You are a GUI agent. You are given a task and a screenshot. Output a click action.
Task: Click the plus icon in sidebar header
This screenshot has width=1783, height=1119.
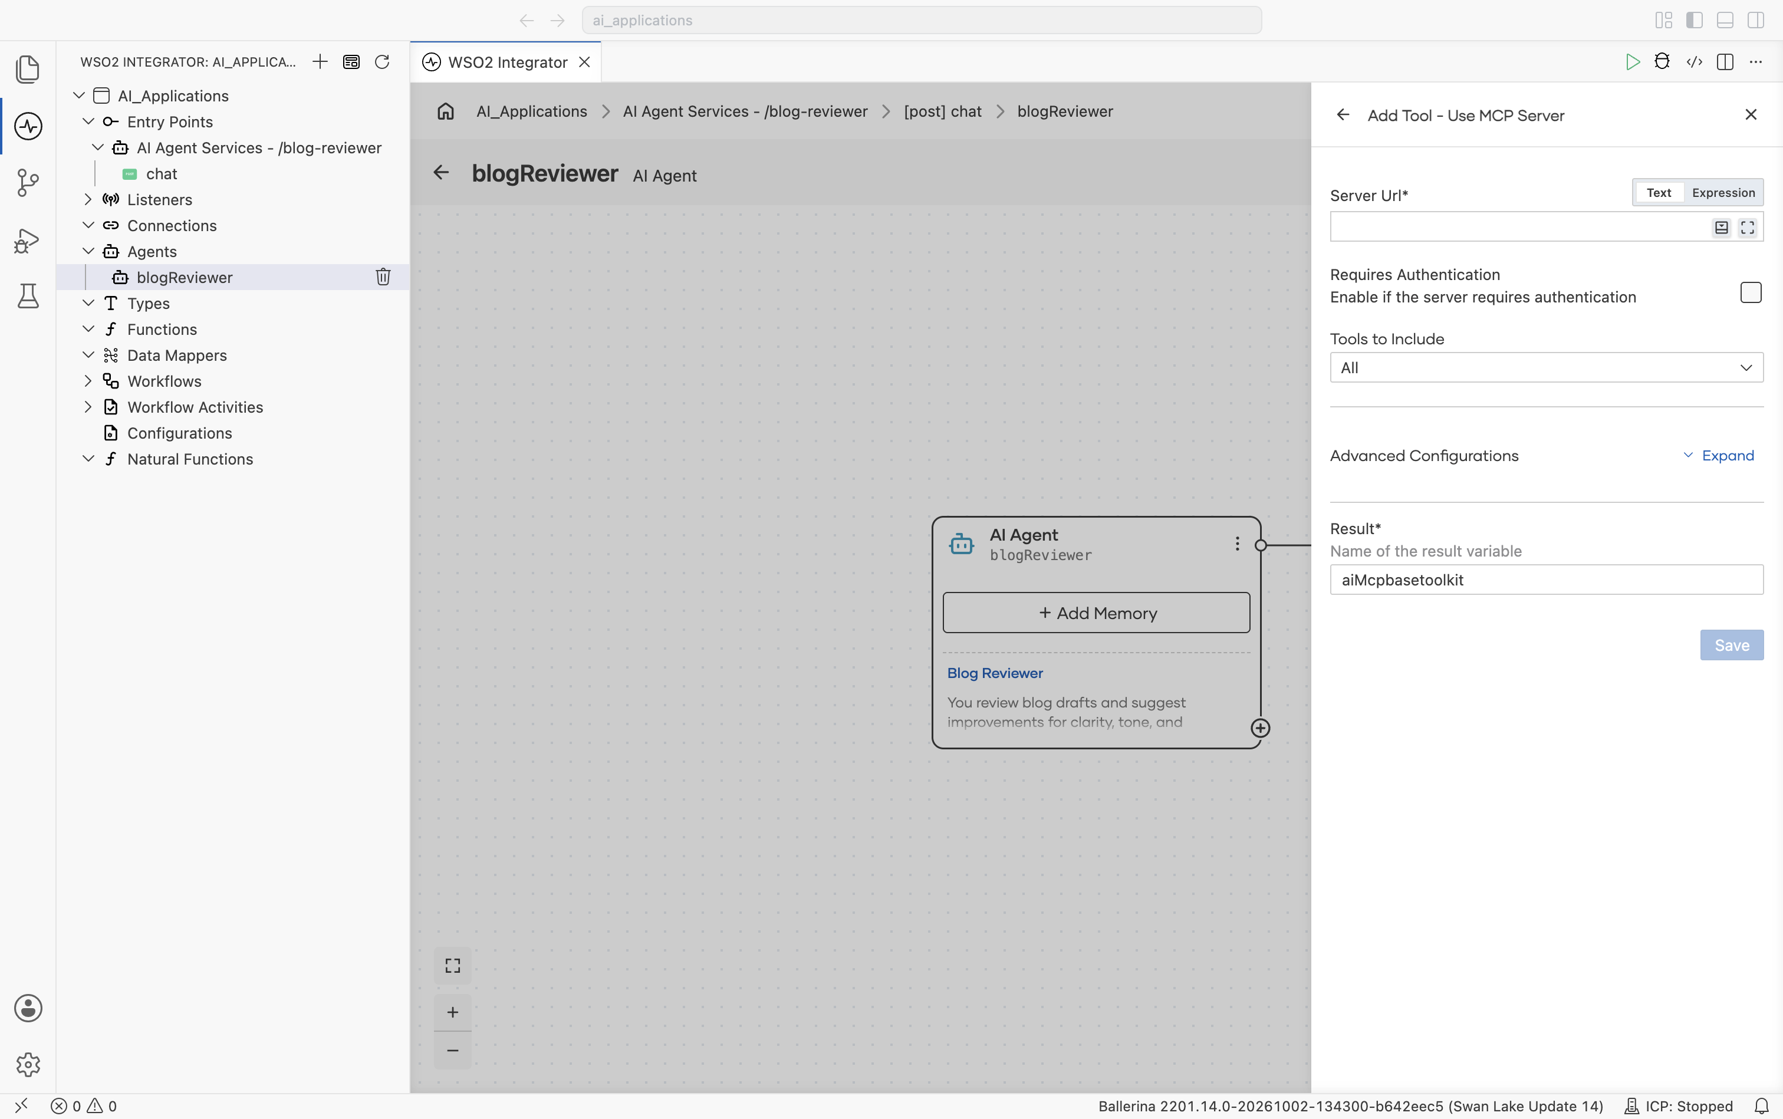(320, 61)
